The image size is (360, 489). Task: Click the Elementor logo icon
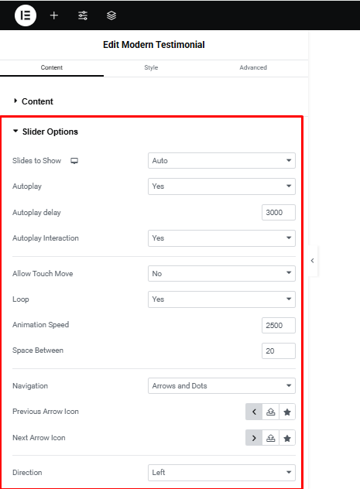pyautogui.click(x=26, y=15)
